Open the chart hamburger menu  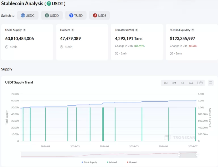pos(211,83)
